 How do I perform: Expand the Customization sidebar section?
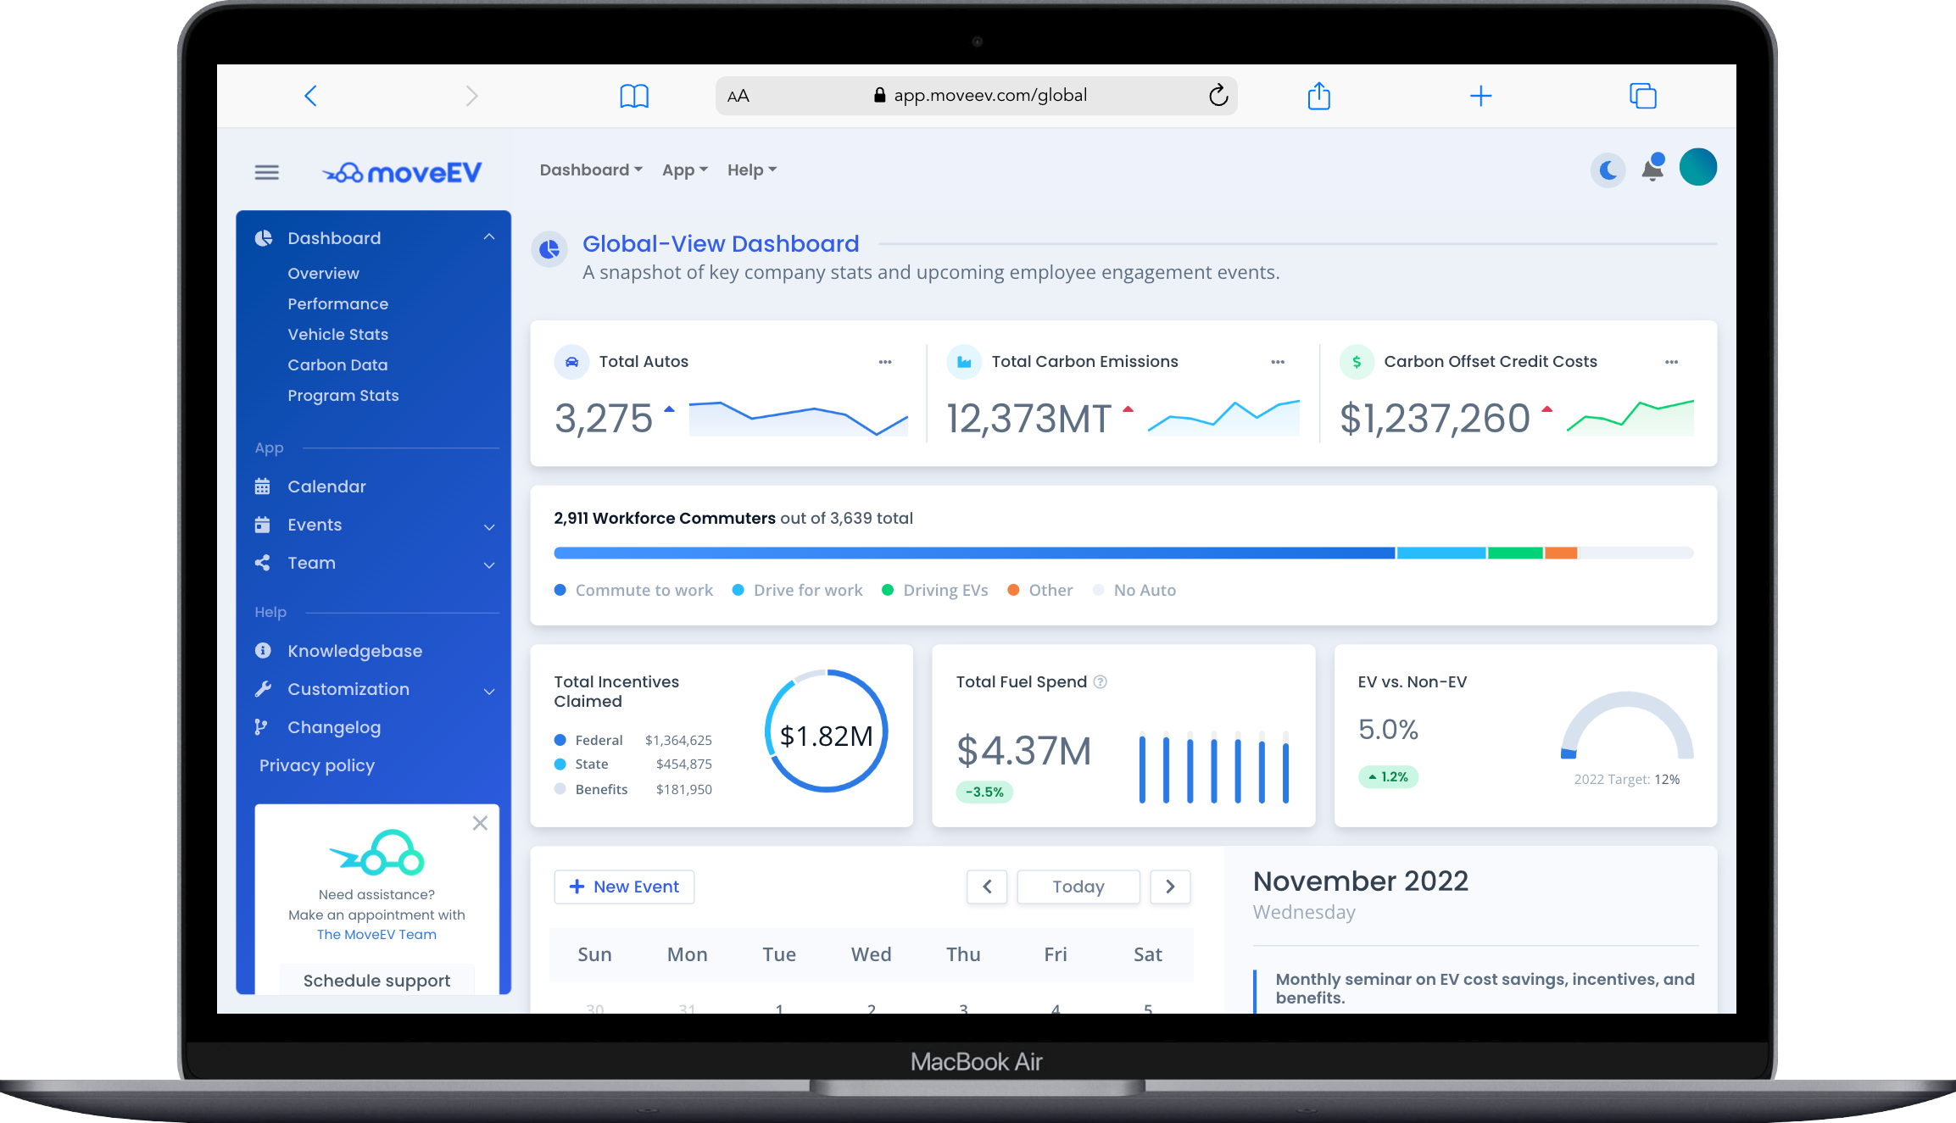(x=489, y=691)
